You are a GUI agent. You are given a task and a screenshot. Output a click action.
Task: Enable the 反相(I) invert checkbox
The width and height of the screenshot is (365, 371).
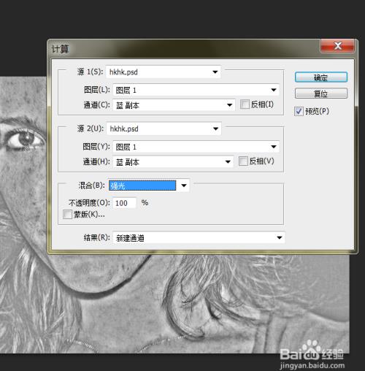pos(245,104)
